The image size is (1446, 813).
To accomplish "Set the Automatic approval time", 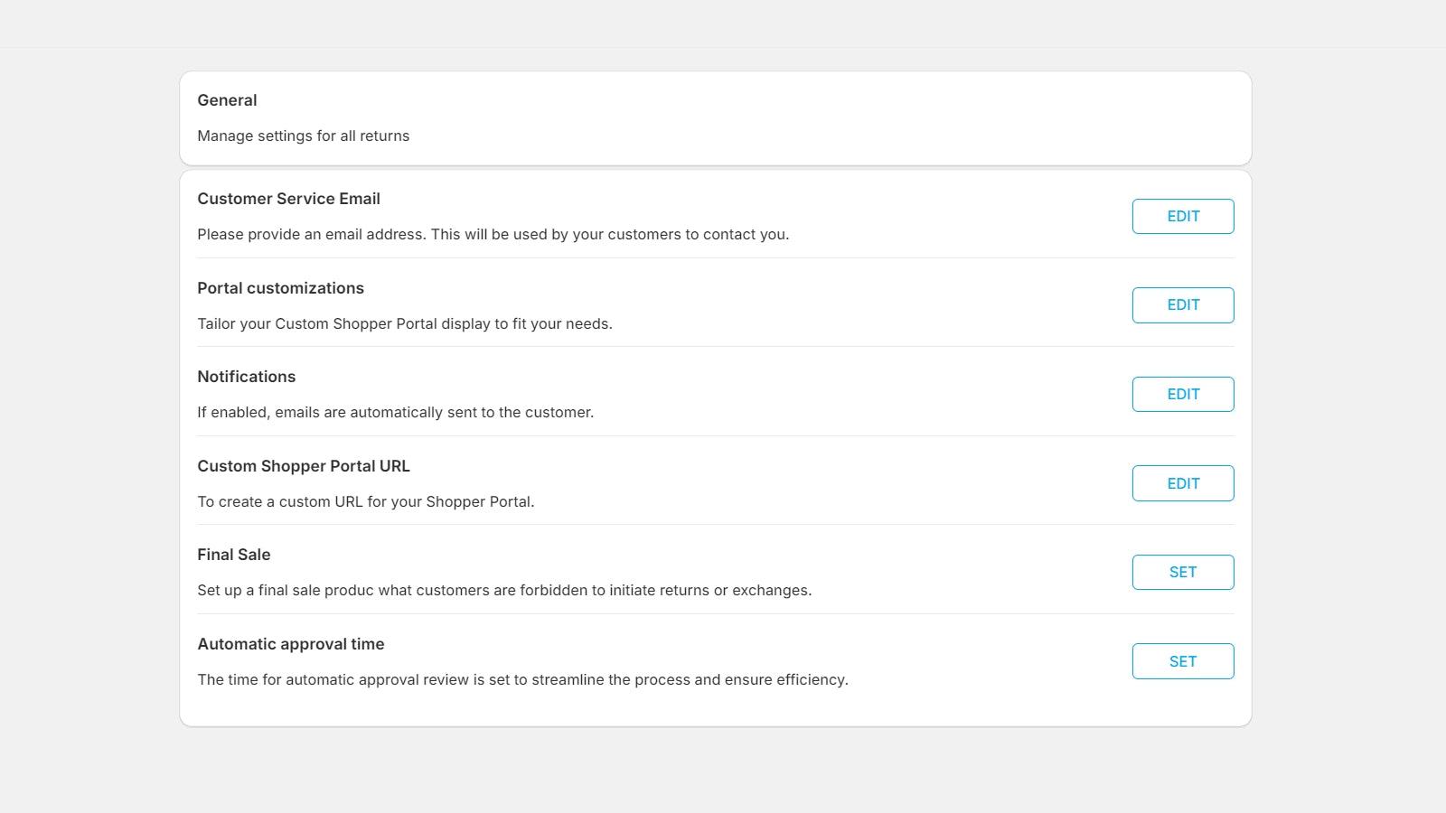I will 1182,661.
